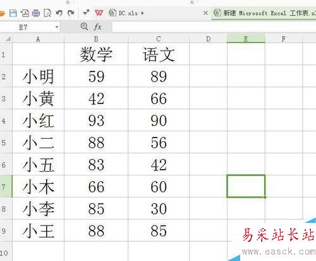Select row 6 header
The image size is (316, 261).
point(6,164)
